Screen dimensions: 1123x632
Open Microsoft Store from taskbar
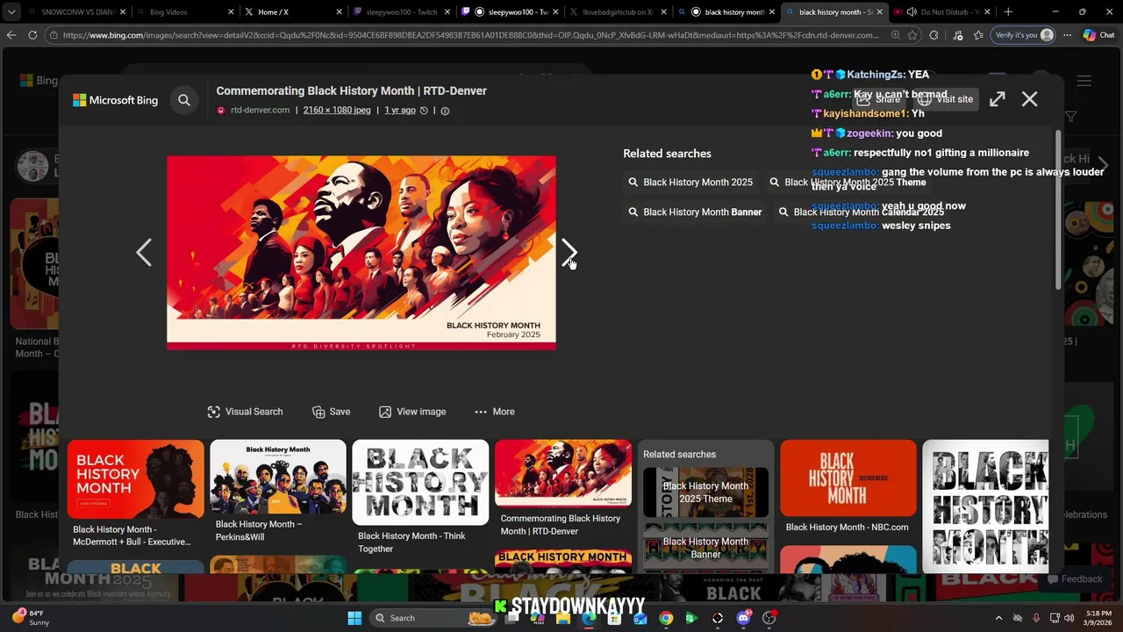click(x=614, y=618)
